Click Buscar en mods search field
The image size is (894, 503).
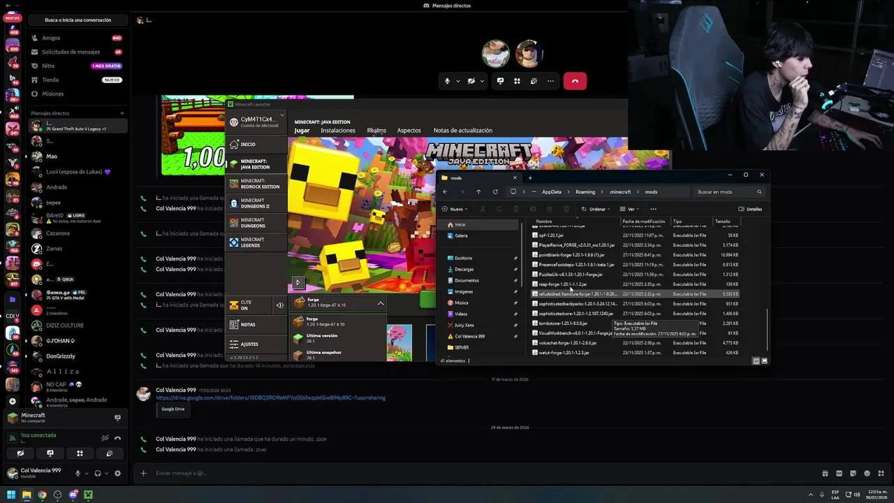click(x=730, y=191)
